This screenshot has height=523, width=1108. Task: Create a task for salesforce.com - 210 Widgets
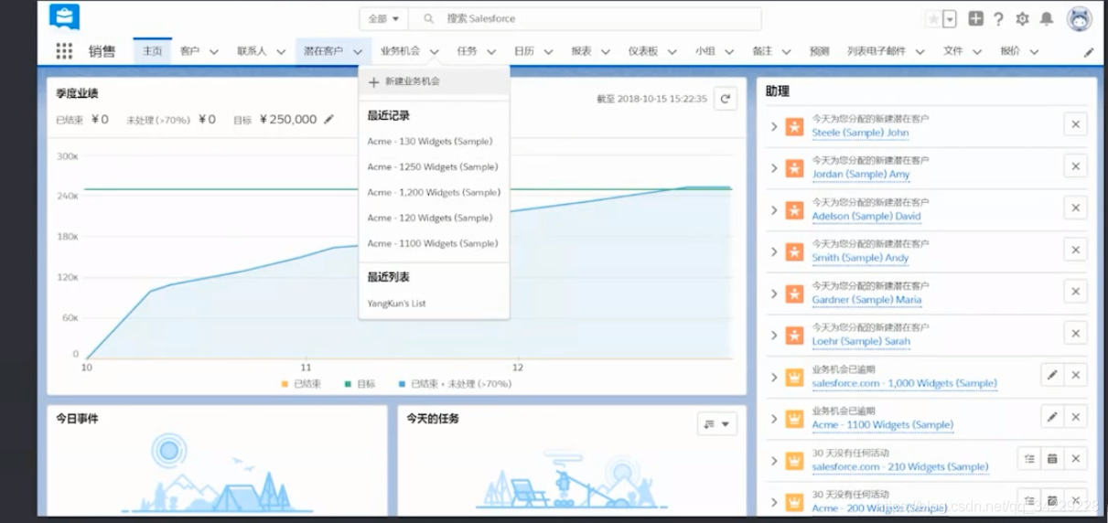(1029, 458)
